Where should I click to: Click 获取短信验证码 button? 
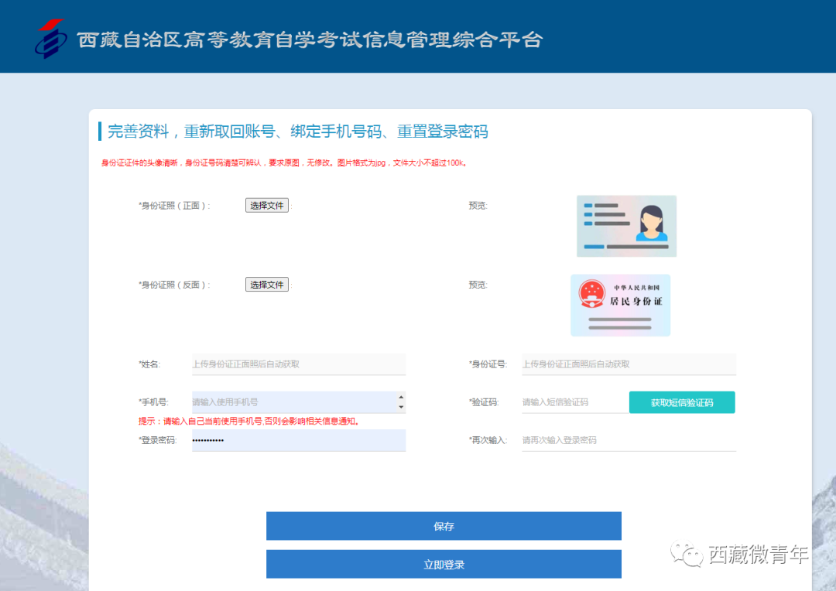pyautogui.click(x=681, y=402)
